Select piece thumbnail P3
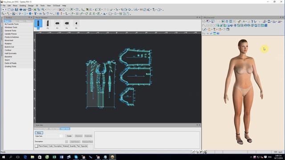 [x=57, y=24]
